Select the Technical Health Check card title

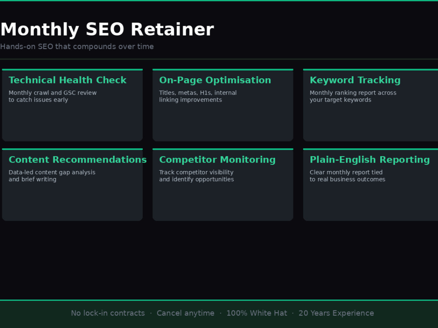click(x=67, y=80)
